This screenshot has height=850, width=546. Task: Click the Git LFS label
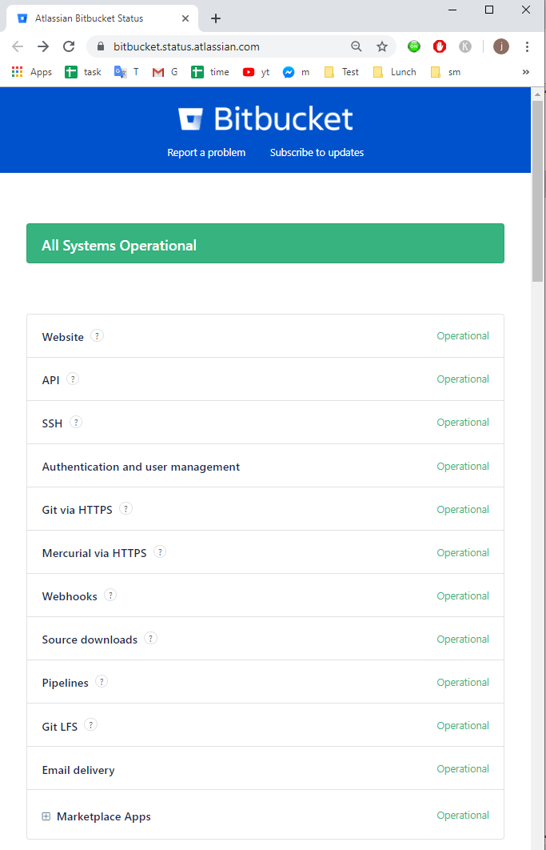(x=60, y=727)
